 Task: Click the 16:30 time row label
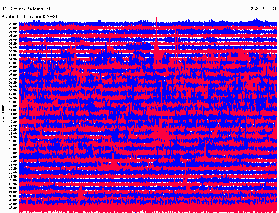pos(13,153)
